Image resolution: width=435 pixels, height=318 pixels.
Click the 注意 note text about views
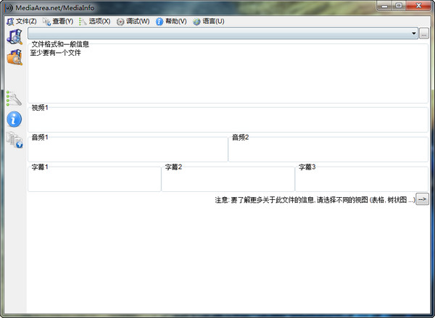tap(315, 200)
